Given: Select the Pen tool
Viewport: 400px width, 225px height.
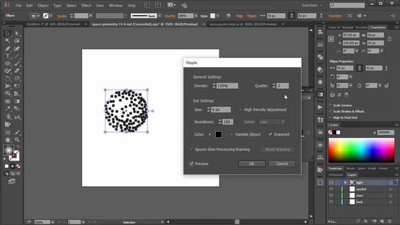Looking at the screenshot, I should tap(7, 49).
